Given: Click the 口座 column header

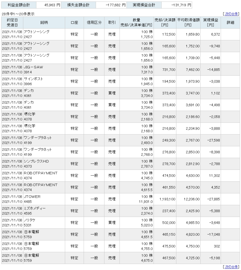Looking at the screenshot, I should pyautogui.click(x=74, y=23).
